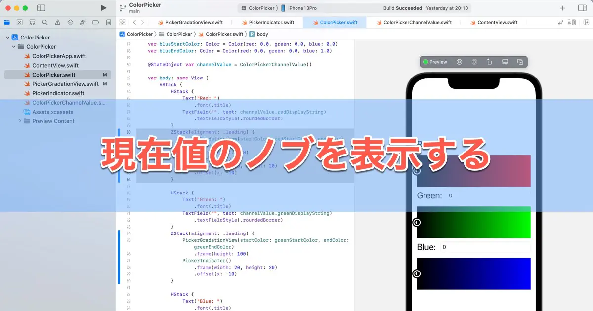The image size is (593, 311).
Task: Click the blue gradient picker bar
Action: click(473, 273)
